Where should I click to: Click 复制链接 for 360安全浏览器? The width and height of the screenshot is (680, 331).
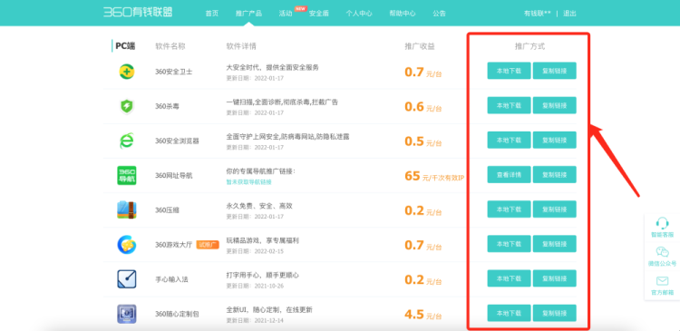click(554, 140)
